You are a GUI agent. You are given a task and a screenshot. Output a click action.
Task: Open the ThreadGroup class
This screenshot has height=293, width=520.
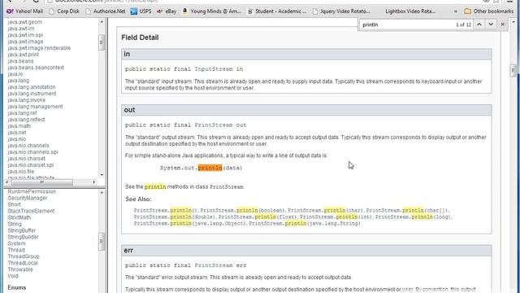click(x=24, y=256)
